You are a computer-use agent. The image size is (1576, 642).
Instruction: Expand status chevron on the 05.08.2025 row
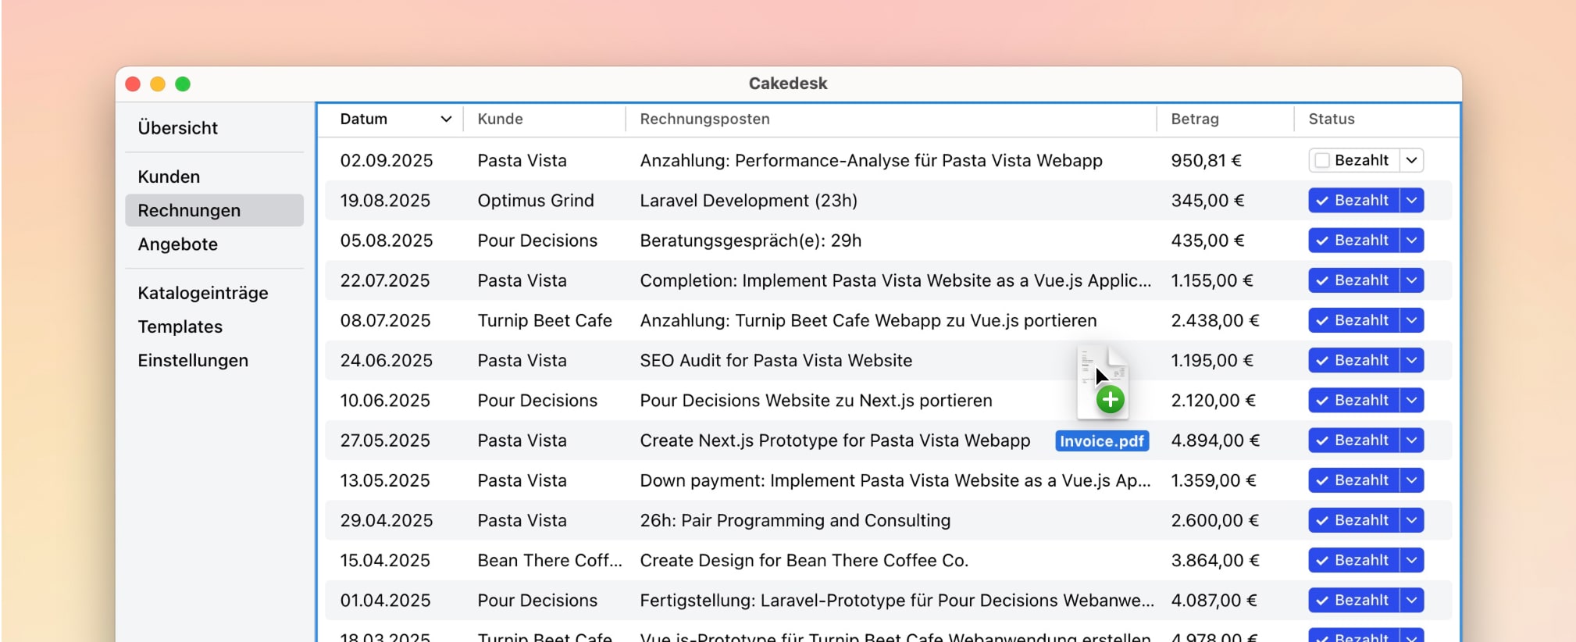click(x=1412, y=240)
